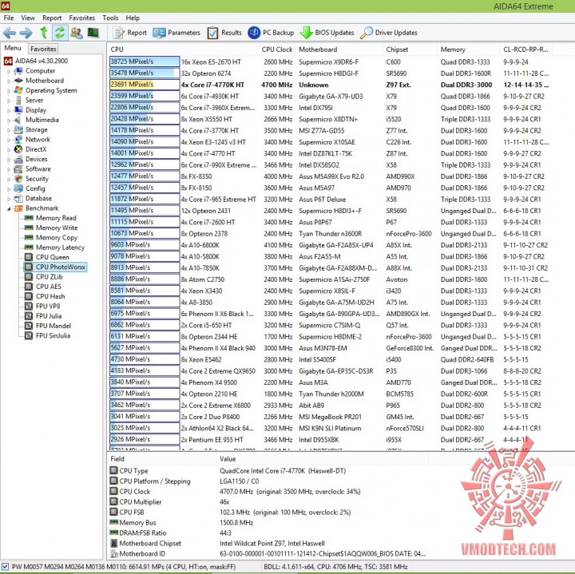This screenshot has height=574, width=575.
Task: Select the Software tree item
Action: (x=38, y=169)
